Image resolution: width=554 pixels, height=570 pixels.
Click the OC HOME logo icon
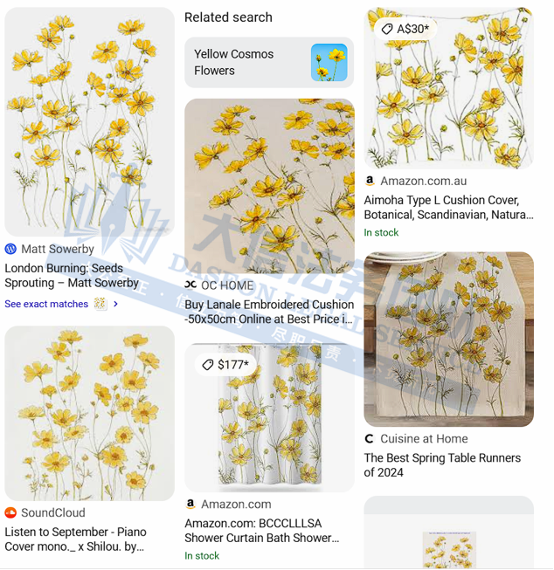click(x=190, y=285)
